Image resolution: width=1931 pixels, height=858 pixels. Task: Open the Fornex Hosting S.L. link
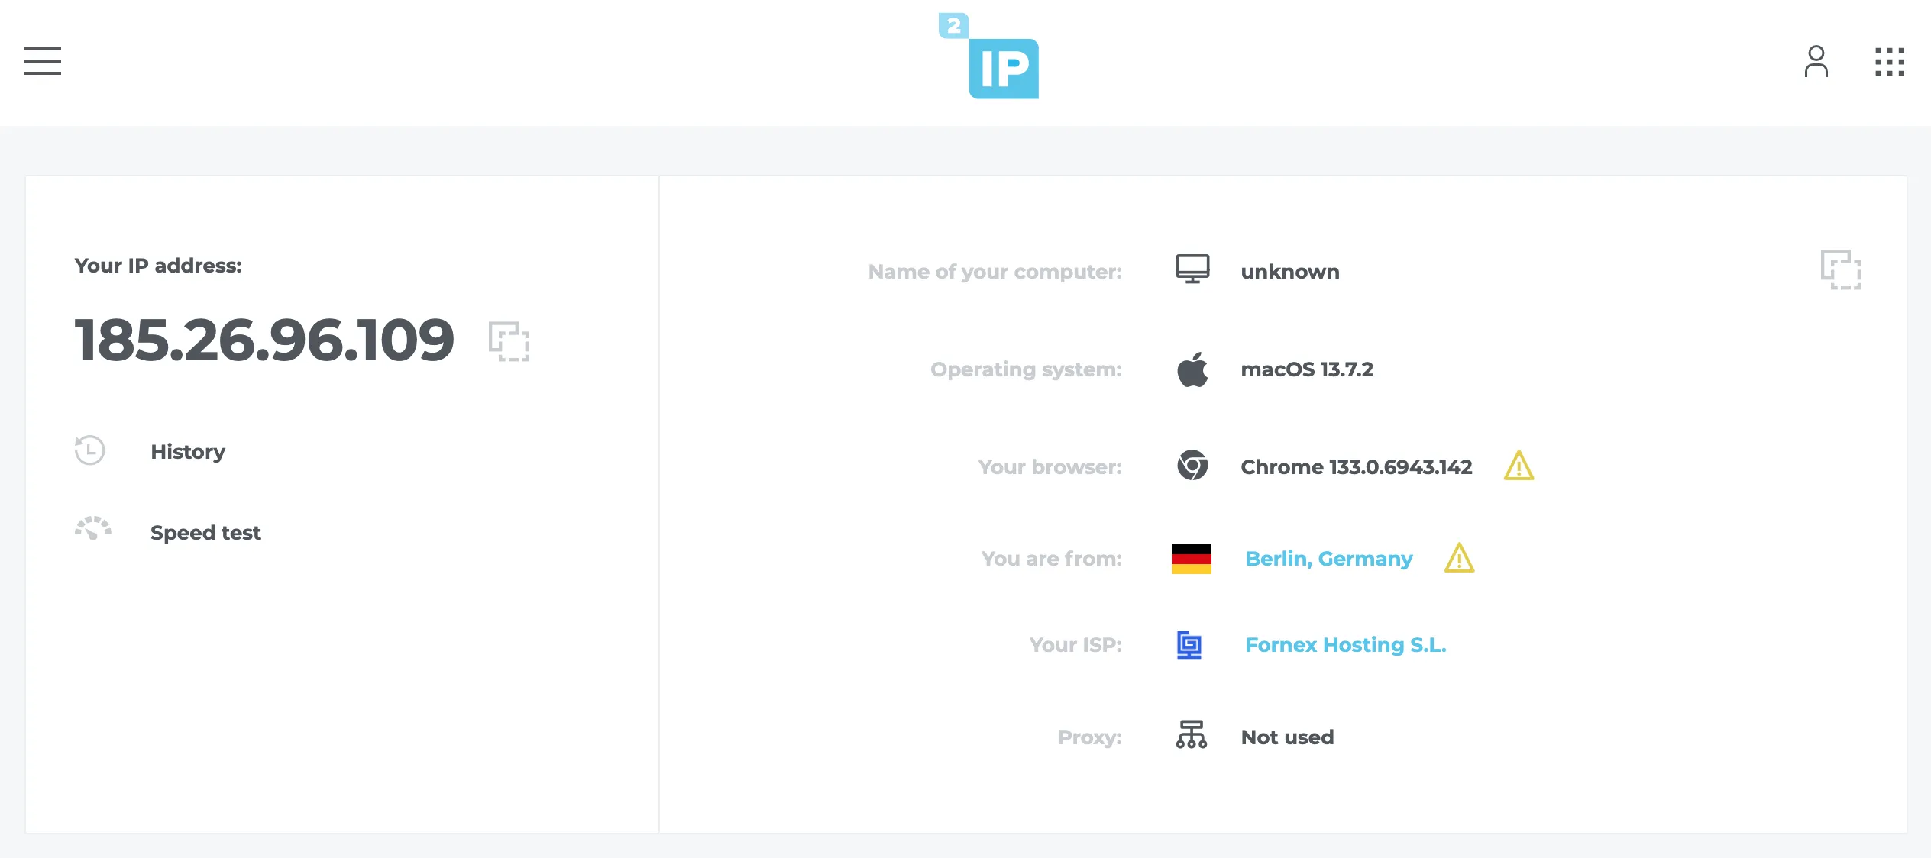point(1346,645)
